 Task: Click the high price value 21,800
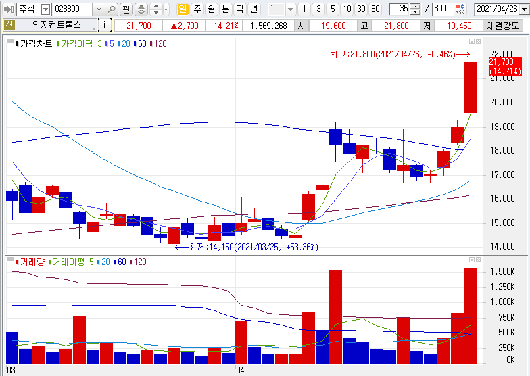click(396, 26)
